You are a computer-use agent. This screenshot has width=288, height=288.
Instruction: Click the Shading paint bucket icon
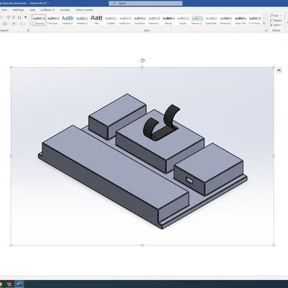pos(13,24)
